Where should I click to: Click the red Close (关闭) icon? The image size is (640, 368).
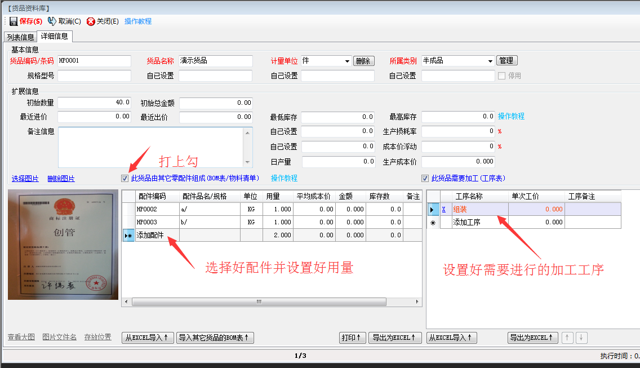coord(90,21)
